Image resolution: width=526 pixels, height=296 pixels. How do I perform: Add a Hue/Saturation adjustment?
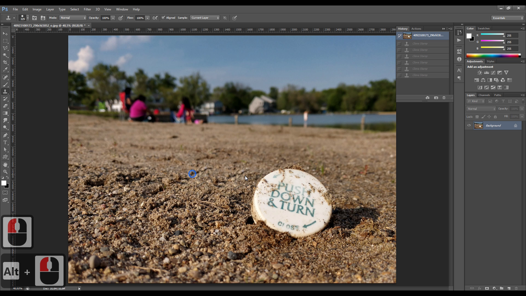[477, 80]
